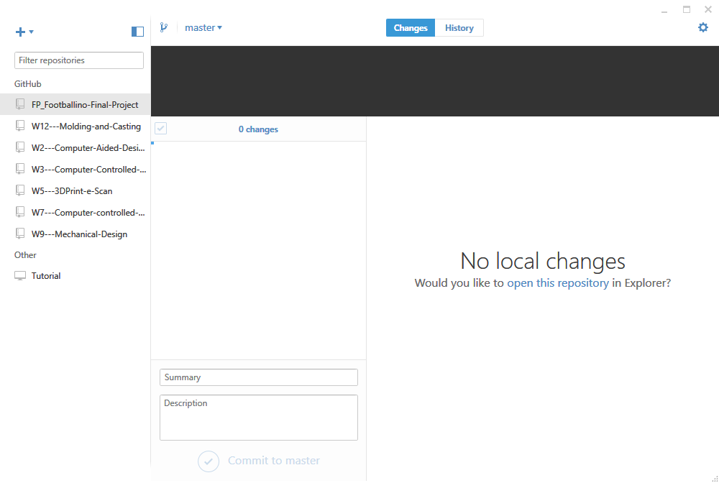The height and width of the screenshot is (483, 719).
Task: Close the GitHub window
Action: point(708,9)
